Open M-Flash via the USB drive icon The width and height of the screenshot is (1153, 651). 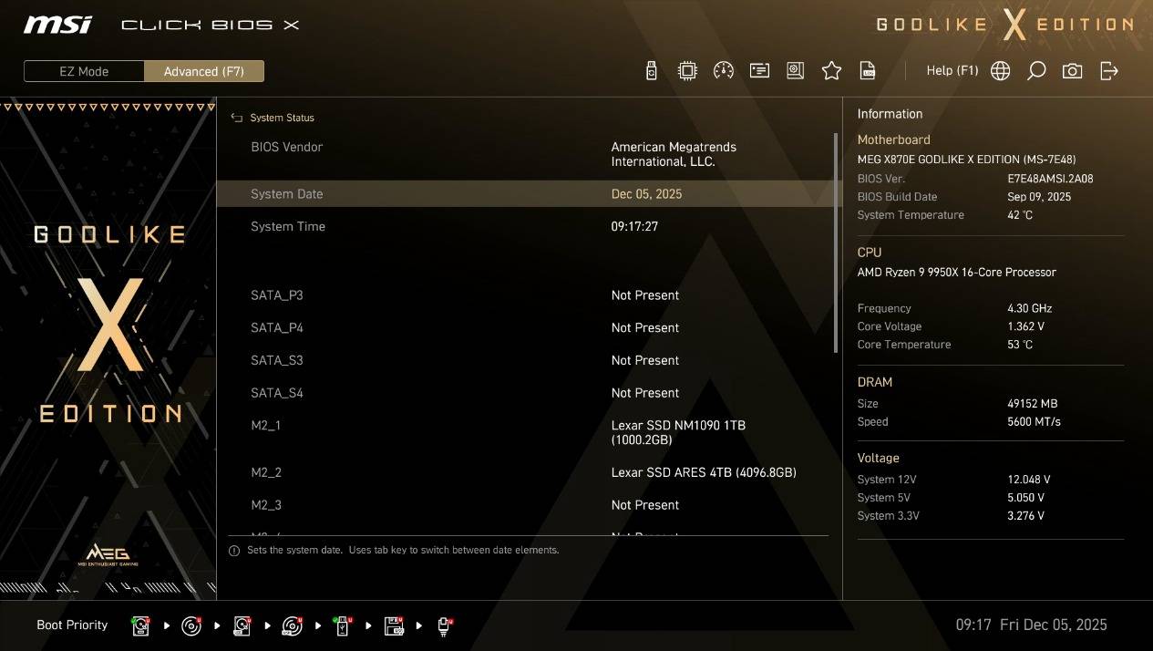tap(651, 71)
